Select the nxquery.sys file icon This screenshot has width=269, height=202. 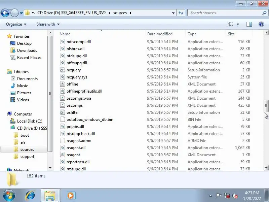63,77
